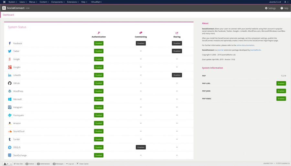Click the GitHub octocat icon

pos(10,83)
